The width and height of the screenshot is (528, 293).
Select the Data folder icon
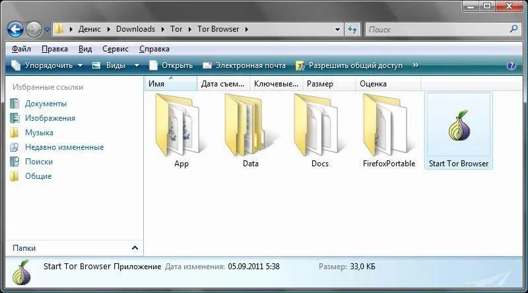pos(249,125)
